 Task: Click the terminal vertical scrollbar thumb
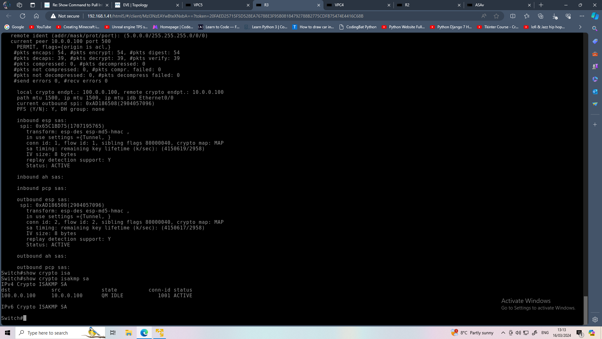tap(585, 310)
